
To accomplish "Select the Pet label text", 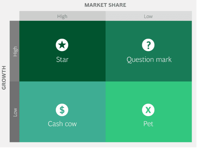I will 148,124.
